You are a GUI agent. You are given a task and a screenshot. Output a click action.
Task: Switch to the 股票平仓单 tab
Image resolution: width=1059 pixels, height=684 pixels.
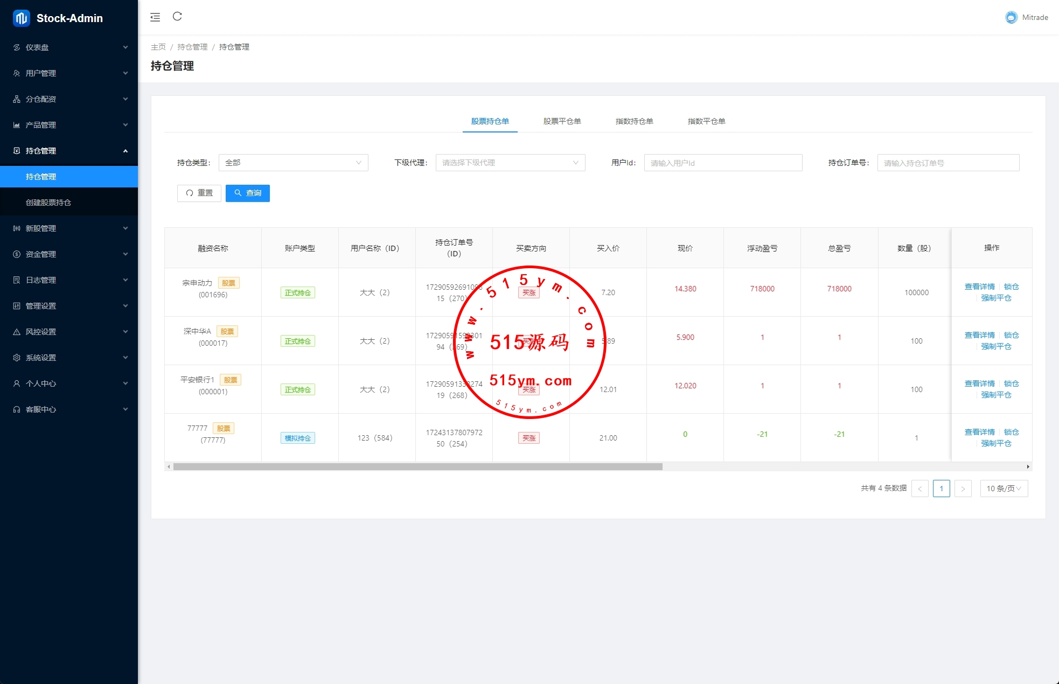tap(562, 121)
